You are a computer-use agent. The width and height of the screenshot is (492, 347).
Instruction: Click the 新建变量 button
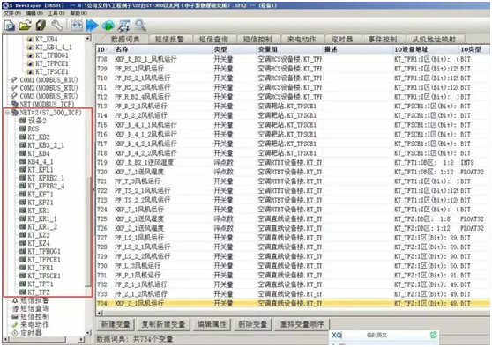[116, 324]
